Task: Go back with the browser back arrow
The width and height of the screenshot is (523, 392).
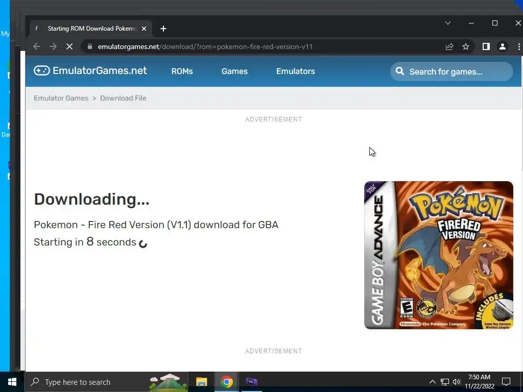Action: click(x=37, y=46)
